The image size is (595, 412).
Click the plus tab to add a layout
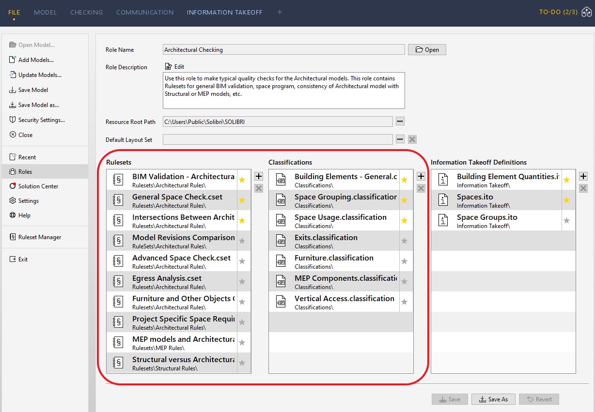[x=280, y=13]
